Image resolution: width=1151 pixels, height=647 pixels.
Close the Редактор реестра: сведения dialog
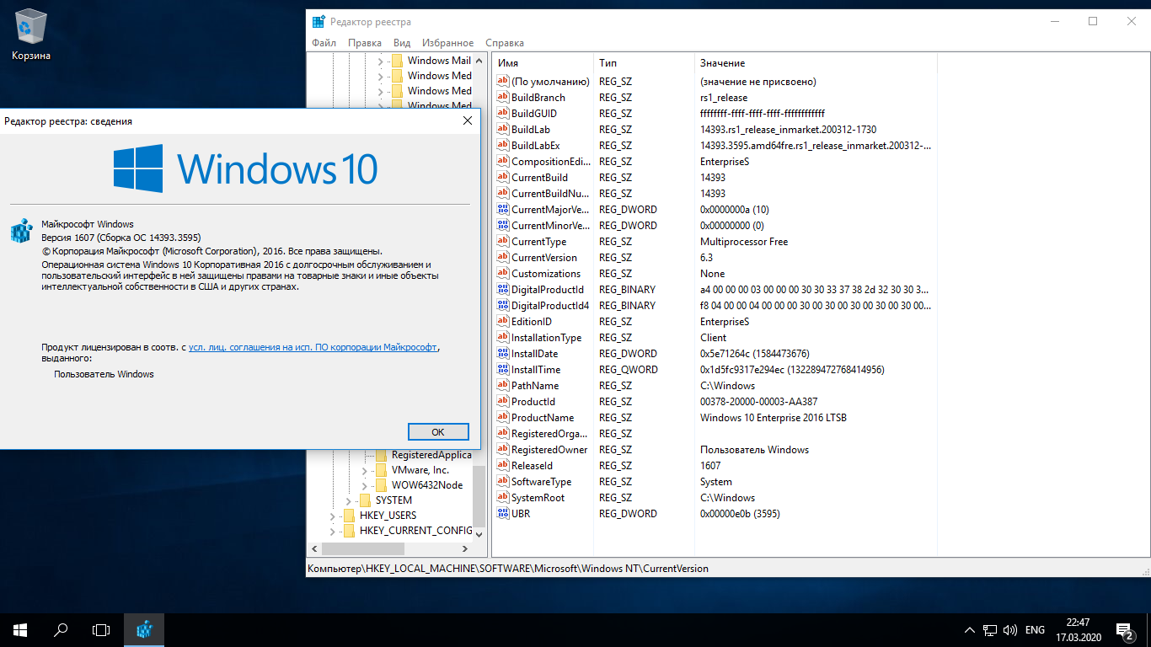[468, 121]
